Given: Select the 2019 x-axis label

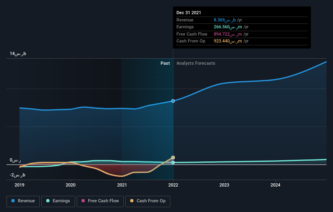Looking at the screenshot, I should [19, 185].
